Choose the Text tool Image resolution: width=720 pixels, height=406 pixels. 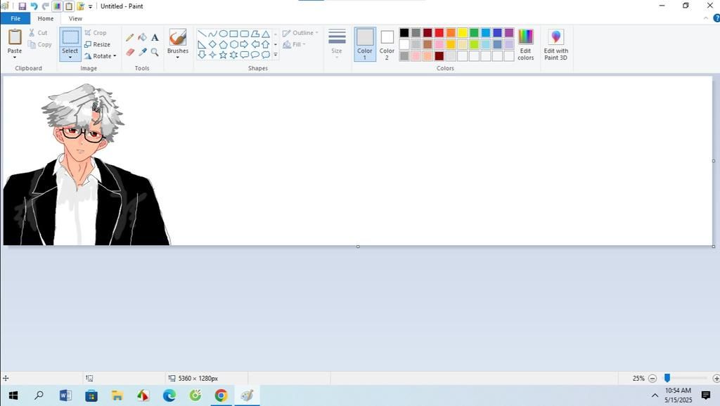155,37
